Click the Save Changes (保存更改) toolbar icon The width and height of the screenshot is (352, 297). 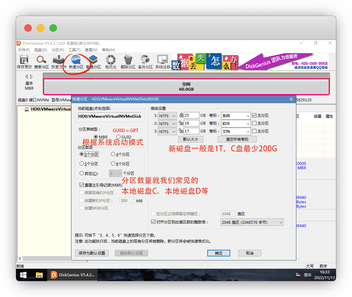(x=24, y=62)
